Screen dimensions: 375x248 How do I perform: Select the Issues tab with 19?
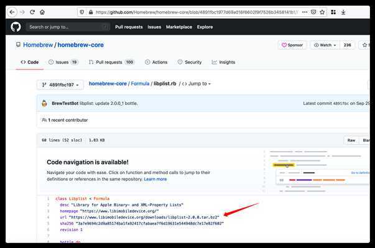63,62
